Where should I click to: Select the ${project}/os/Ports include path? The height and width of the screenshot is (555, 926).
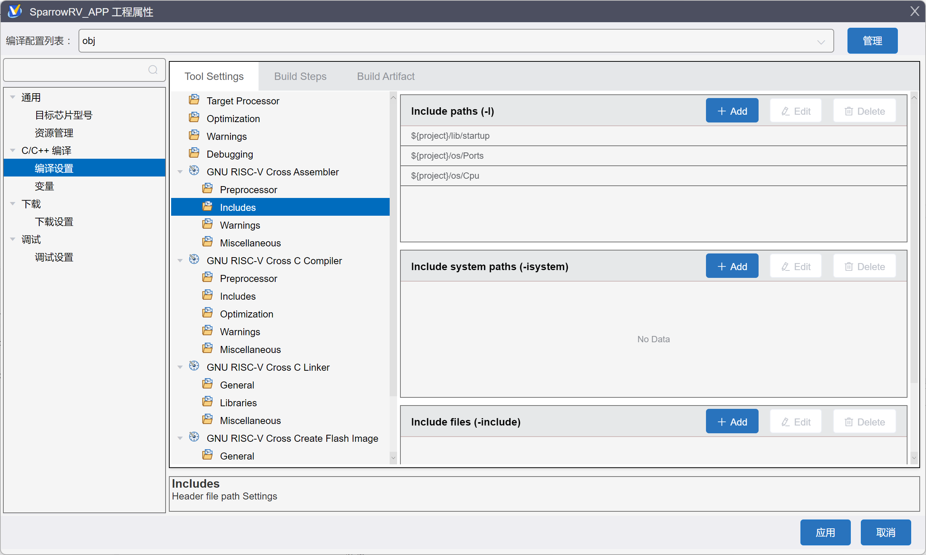447,155
